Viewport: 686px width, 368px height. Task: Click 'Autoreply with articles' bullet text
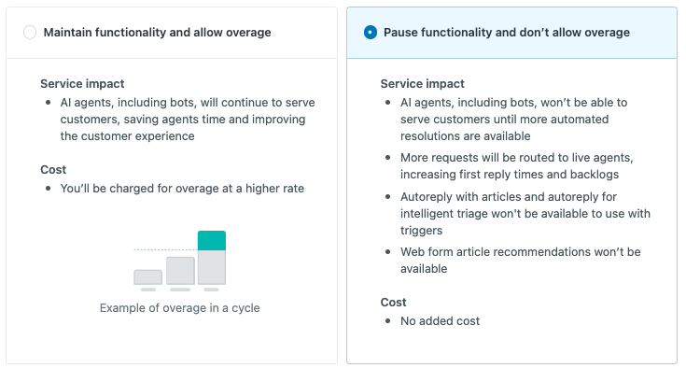pyautogui.click(x=525, y=214)
